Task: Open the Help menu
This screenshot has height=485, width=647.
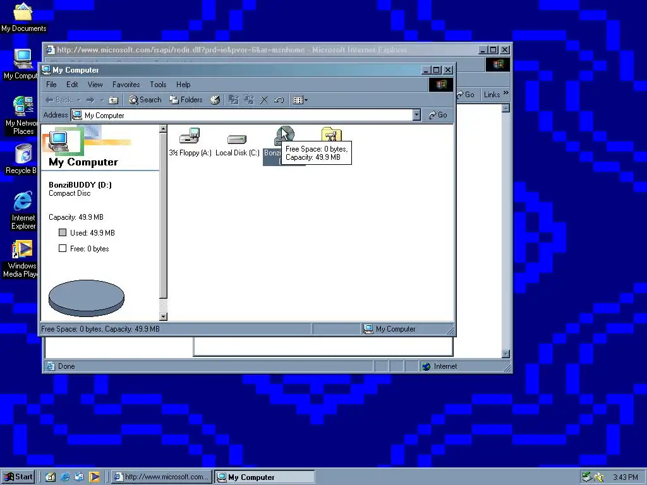Action: 183,85
